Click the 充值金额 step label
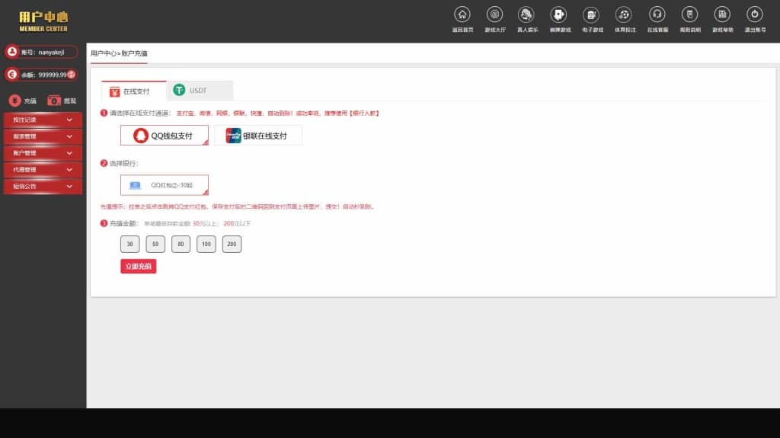 click(123, 223)
